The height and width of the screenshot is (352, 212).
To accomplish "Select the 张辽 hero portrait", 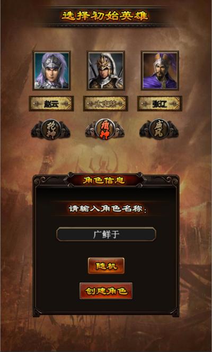I will pos(160,71).
